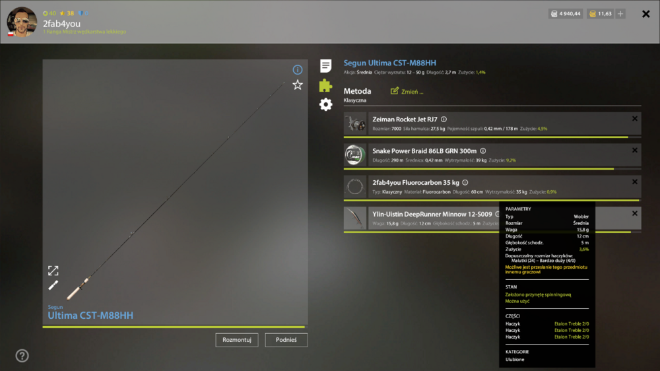The image size is (660, 371).
Task: Click the Snake Power Braid 86LB GRN 300m name
Action: [x=424, y=151]
